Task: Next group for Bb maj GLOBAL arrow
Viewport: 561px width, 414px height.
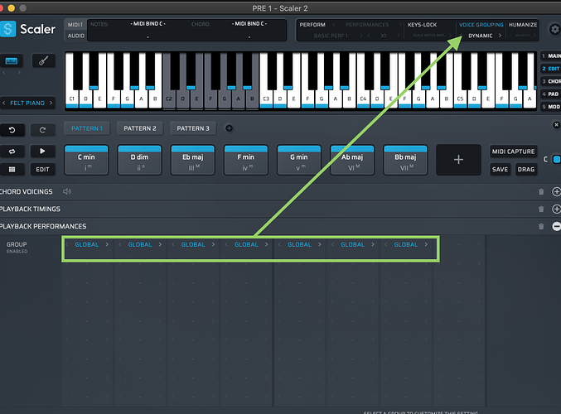Action: tap(426, 244)
